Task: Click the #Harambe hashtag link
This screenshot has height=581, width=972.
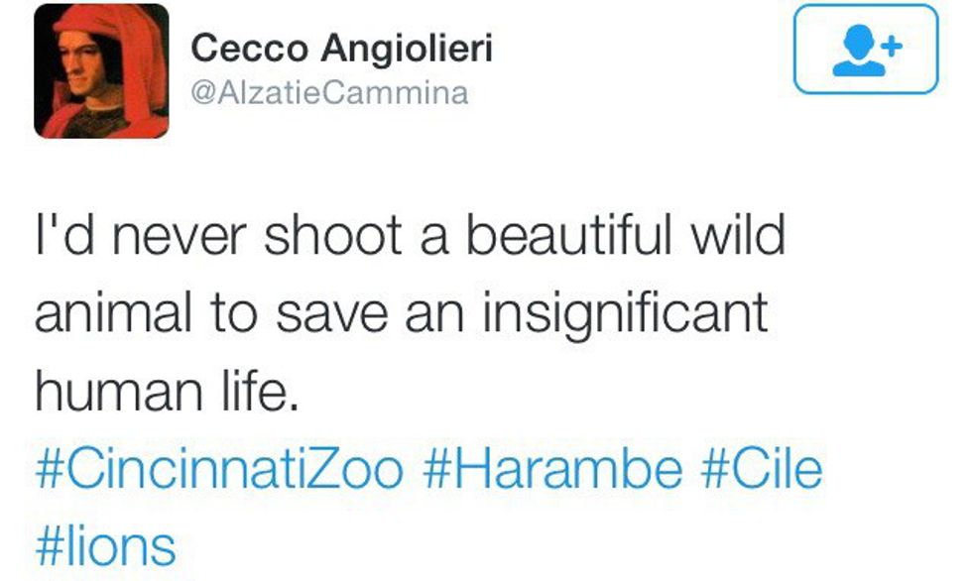Action: coord(552,469)
